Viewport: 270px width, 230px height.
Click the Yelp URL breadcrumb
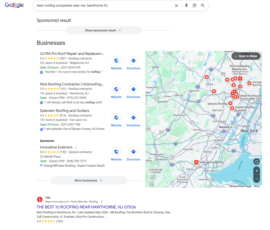click(71, 202)
